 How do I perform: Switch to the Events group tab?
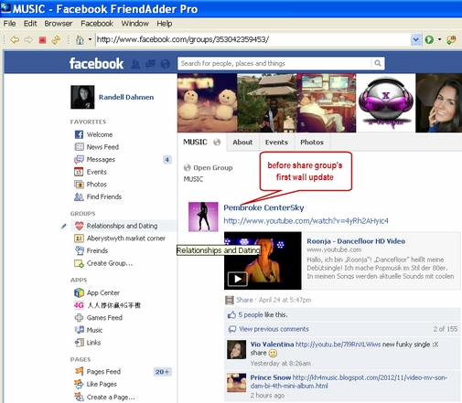(x=276, y=143)
